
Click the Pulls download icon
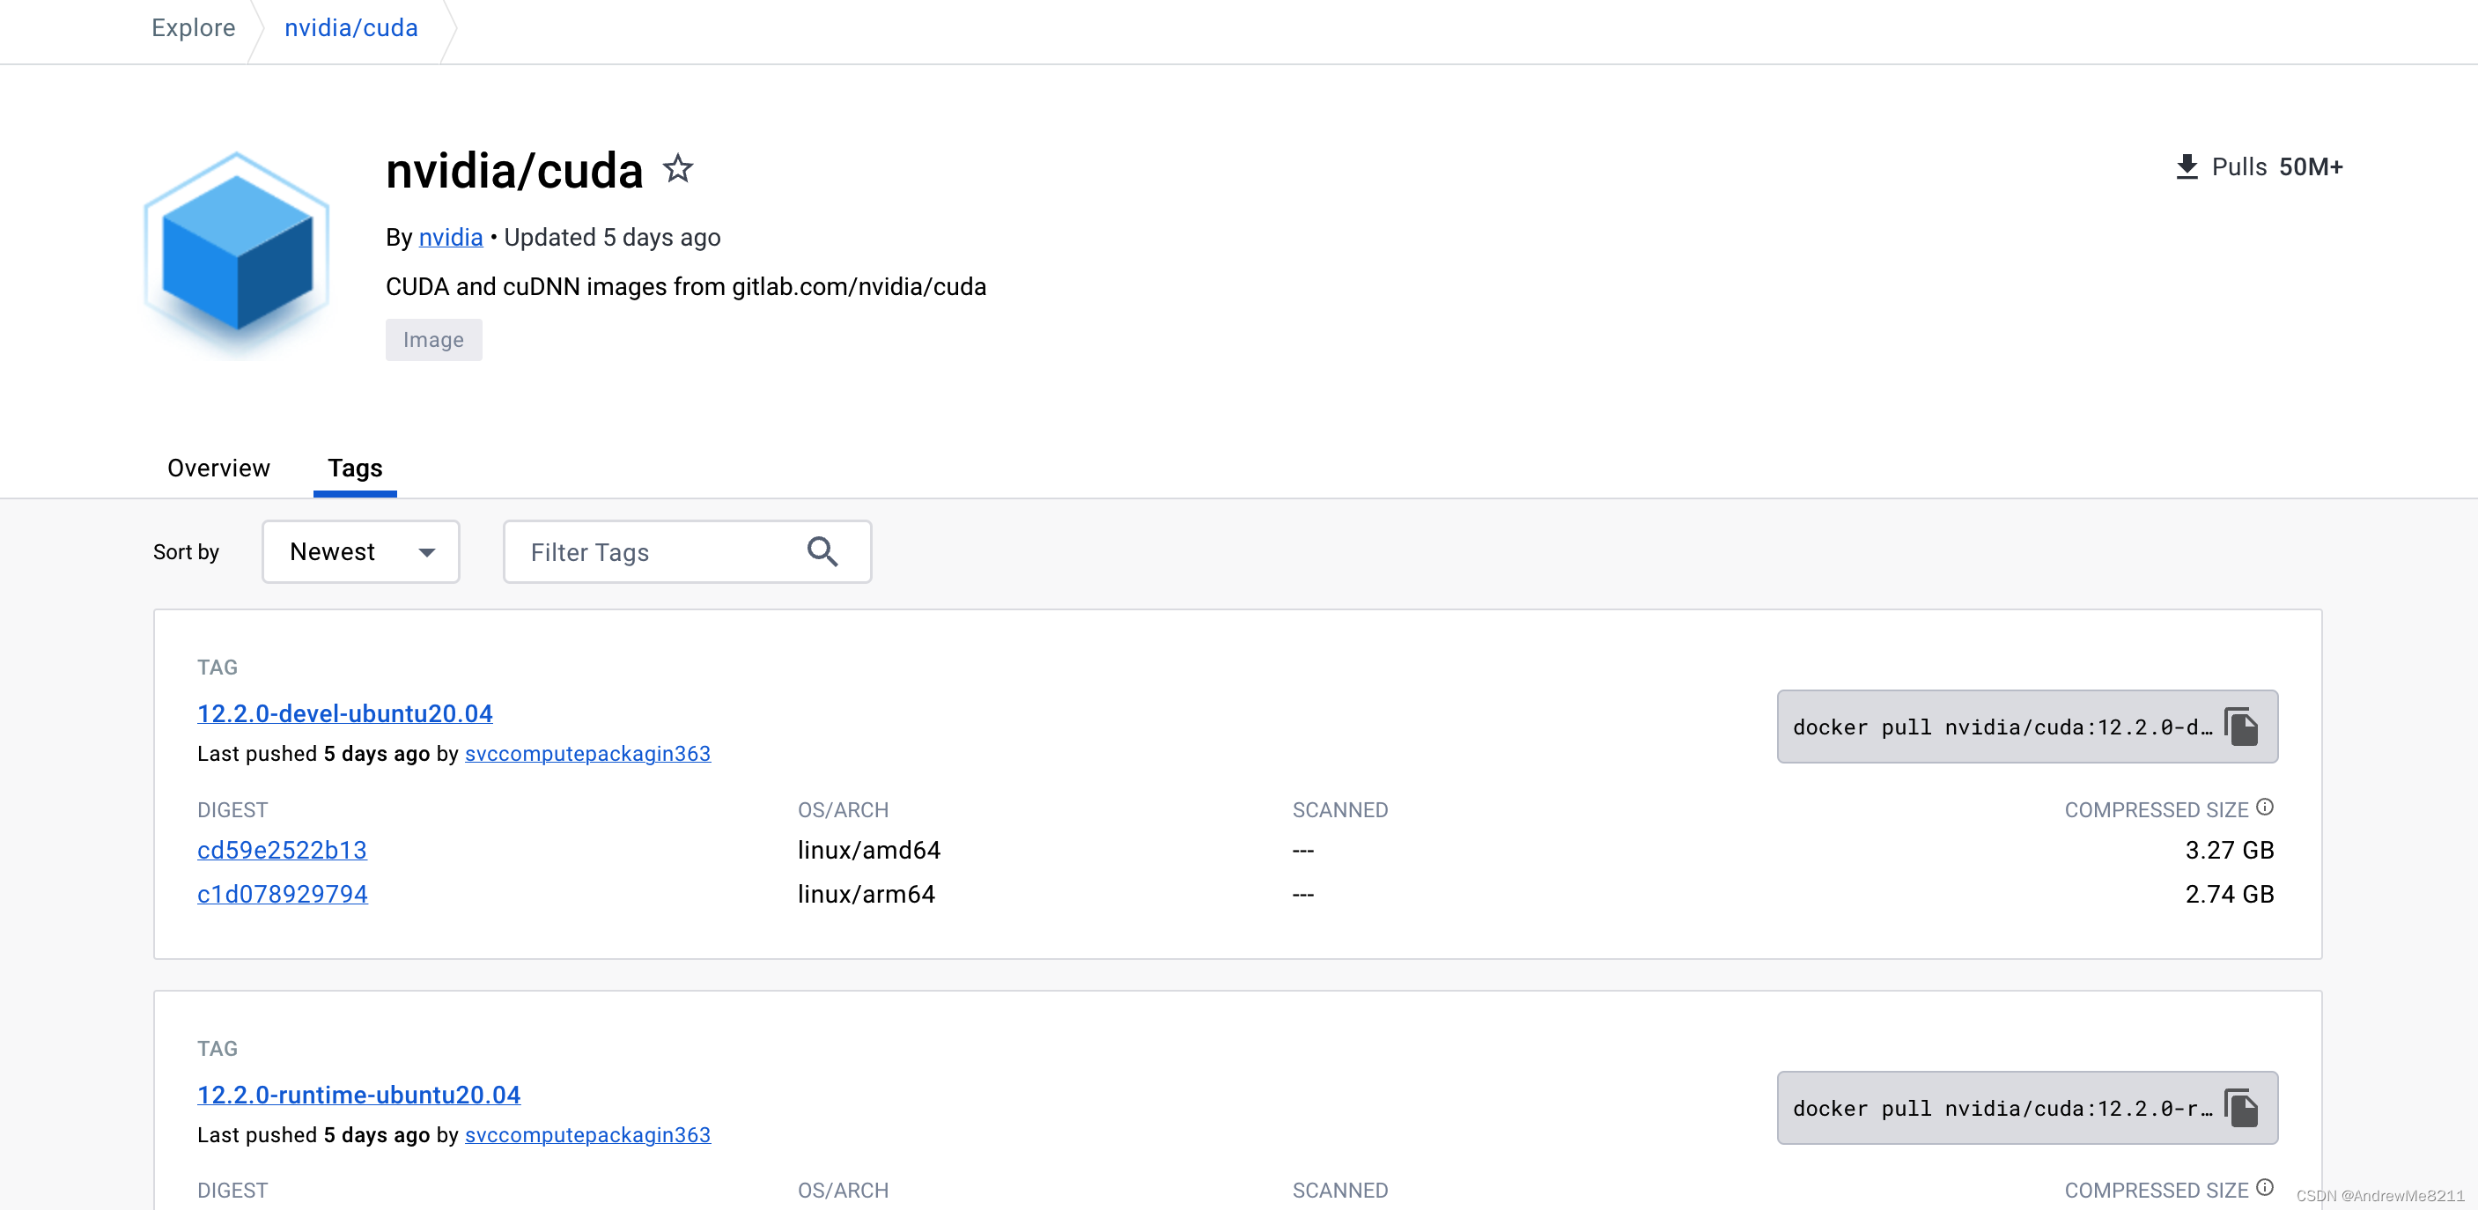pyautogui.click(x=2187, y=167)
